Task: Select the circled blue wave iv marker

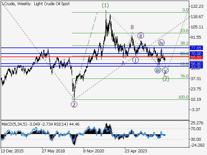Action: coord(162,43)
